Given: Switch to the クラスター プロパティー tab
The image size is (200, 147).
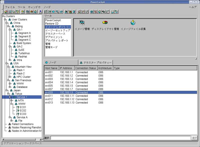Looking at the screenshot, I should 95,63.
